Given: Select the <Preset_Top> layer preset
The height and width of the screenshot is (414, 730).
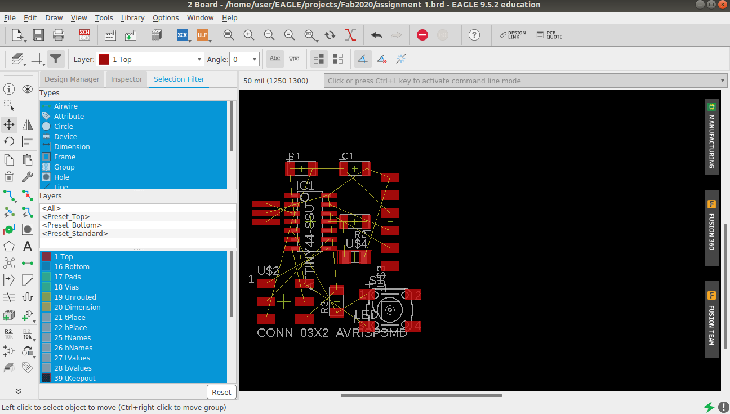Looking at the screenshot, I should point(138,217).
